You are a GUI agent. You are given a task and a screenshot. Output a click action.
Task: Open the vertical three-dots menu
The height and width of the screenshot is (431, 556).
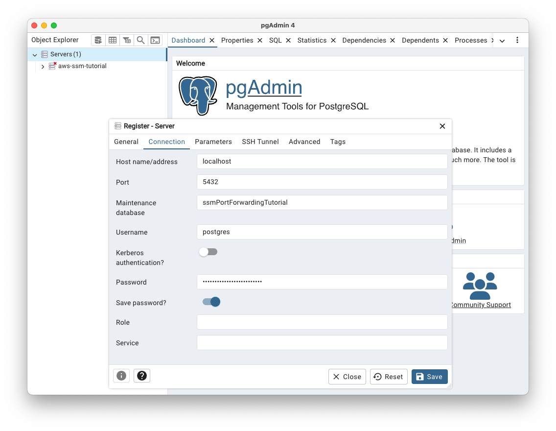517,40
